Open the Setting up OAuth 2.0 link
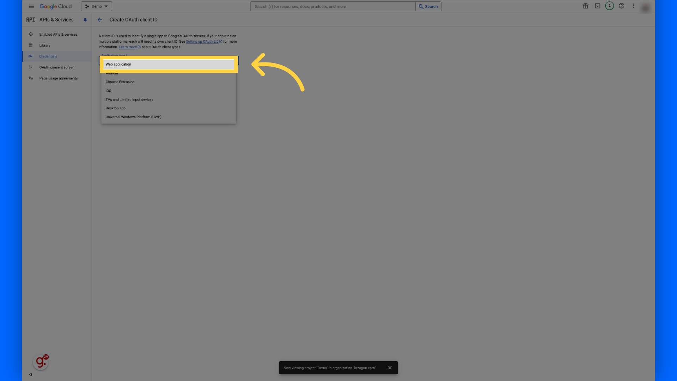The image size is (677, 381). tap(202, 41)
